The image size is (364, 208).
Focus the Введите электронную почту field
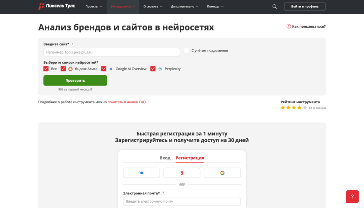click(182, 201)
